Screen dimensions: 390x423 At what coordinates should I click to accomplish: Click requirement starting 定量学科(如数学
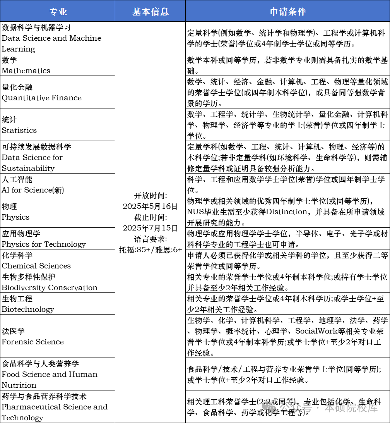click(x=287, y=157)
